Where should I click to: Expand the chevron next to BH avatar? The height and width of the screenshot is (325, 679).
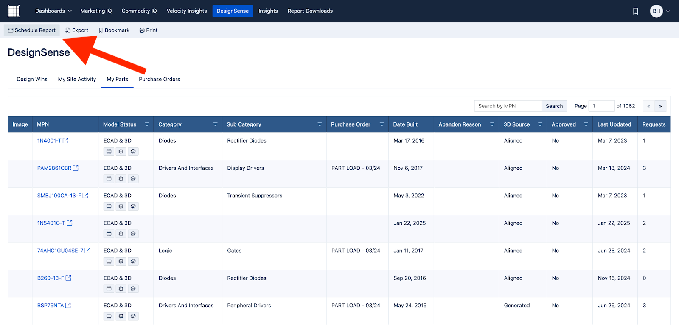668,11
